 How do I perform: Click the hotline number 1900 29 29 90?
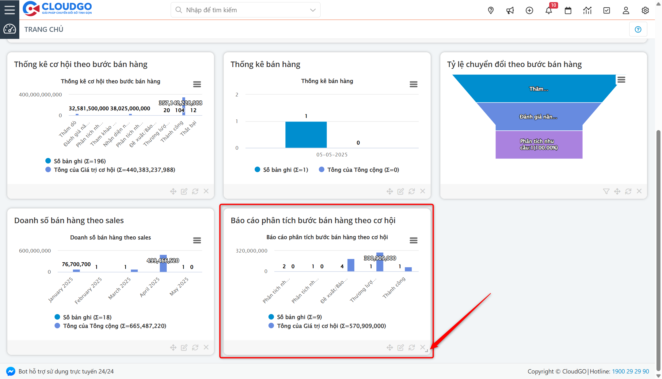(x=630, y=371)
